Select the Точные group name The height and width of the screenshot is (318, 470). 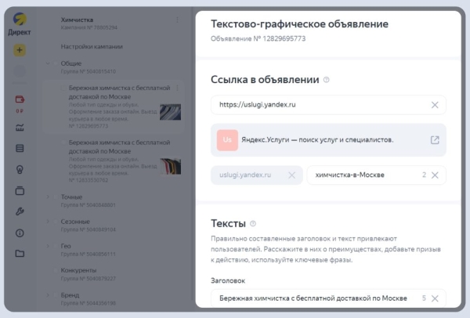coord(71,197)
